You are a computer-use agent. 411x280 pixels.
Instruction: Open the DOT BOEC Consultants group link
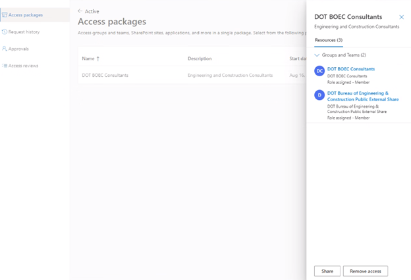(350, 69)
